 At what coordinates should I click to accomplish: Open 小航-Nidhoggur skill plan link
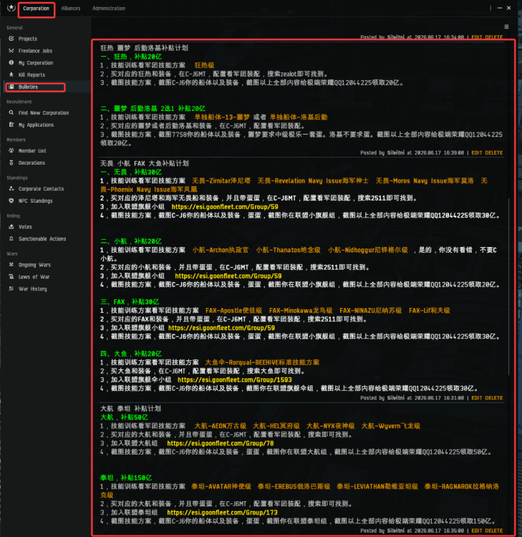[368, 250]
